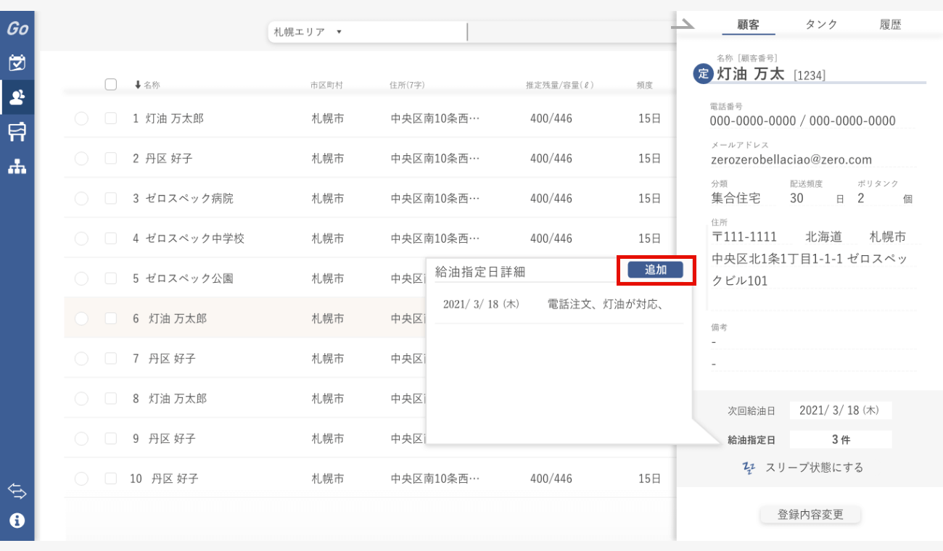
Task: Click the 集合住宅 category value
Action: 736,198
